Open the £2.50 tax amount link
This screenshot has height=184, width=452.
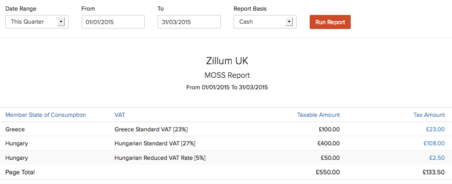(x=437, y=158)
